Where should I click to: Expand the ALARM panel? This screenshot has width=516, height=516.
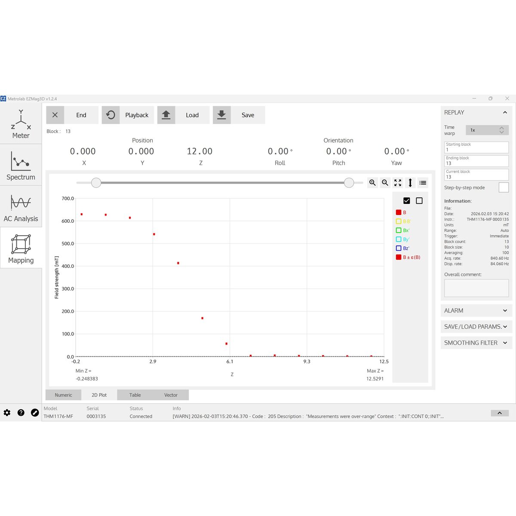pos(476,310)
